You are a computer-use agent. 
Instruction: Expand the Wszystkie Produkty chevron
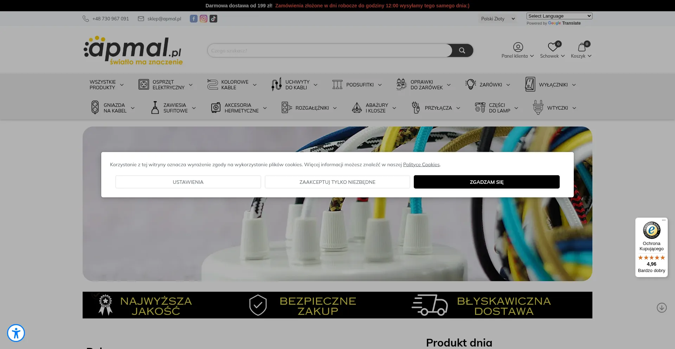tap(122, 85)
